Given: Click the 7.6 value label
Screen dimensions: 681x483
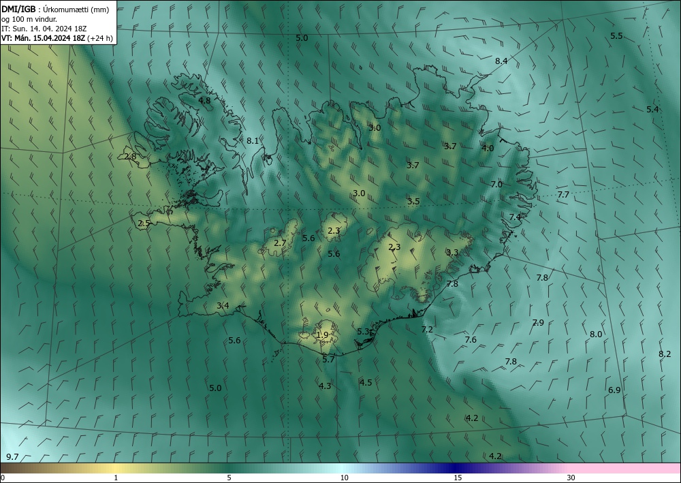Looking at the screenshot, I should 471,340.
